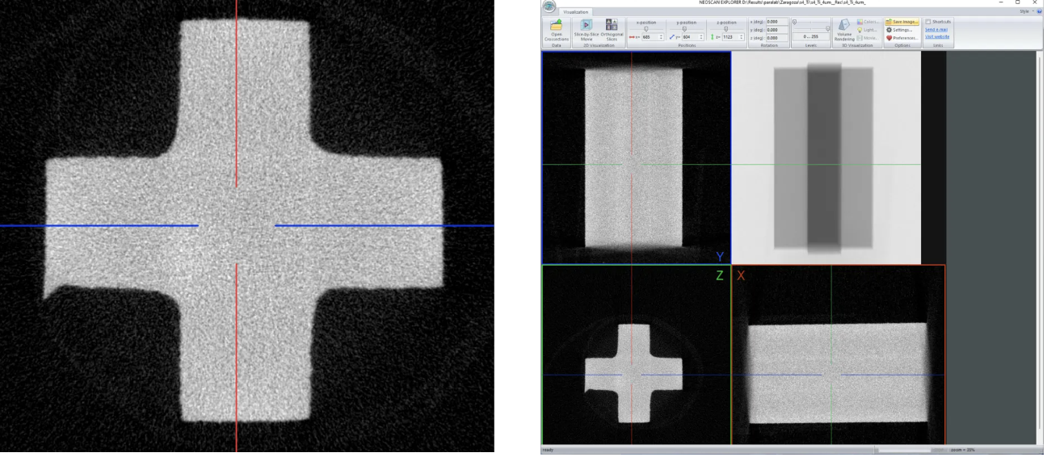
Task: Adjust z-position spinner arrows
Action: [x=740, y=37]
